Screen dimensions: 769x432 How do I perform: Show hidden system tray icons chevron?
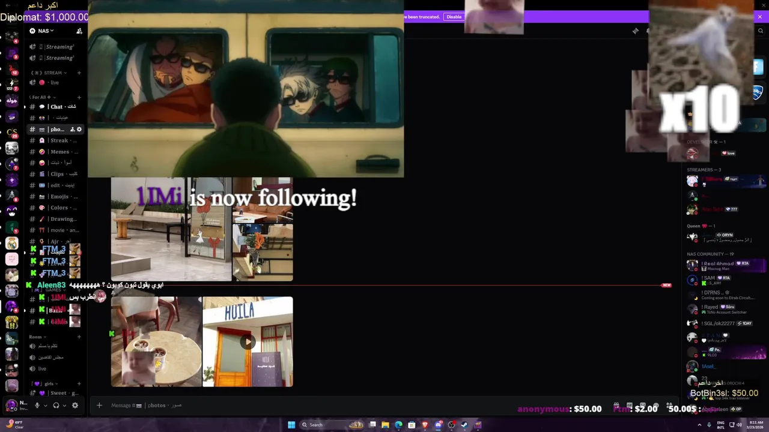(x=700, y=425)
